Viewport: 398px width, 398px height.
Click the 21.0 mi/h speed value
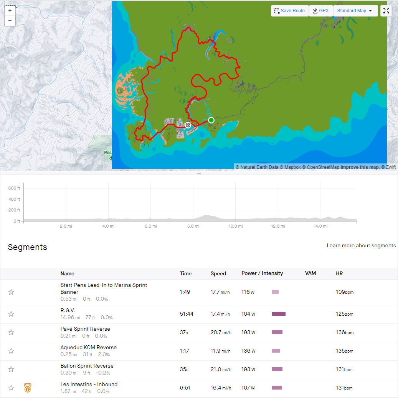[x=221, y=369]
